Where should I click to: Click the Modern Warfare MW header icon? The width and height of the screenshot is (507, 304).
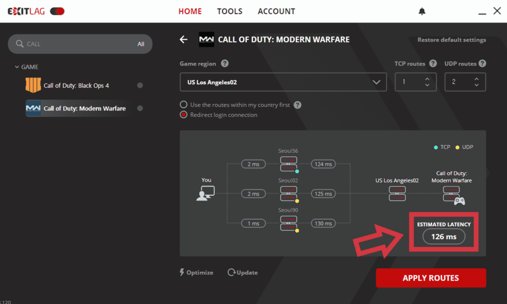coord(206,39)
